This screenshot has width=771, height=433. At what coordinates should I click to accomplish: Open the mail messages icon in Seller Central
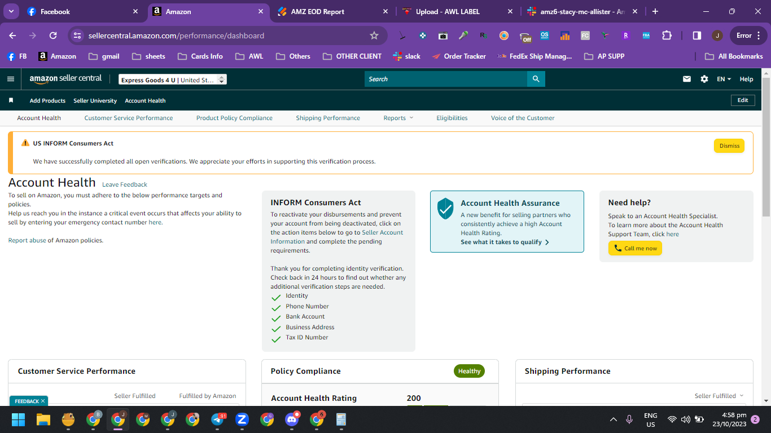pyautogui.click(x=687, y=79)
